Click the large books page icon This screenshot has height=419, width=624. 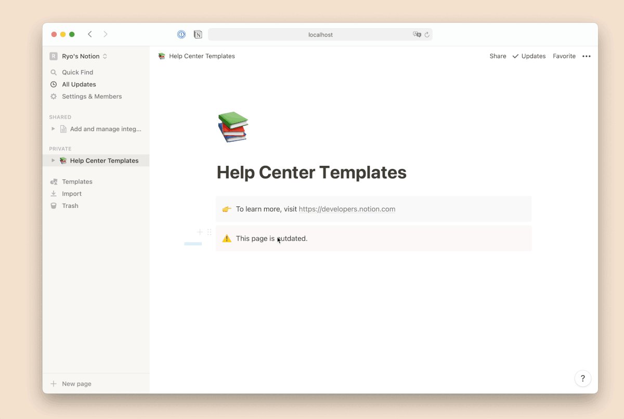coord(233,126)
